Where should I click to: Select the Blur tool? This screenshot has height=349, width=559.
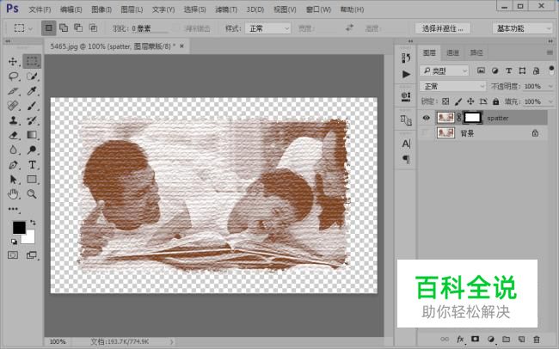pos(13,150)
